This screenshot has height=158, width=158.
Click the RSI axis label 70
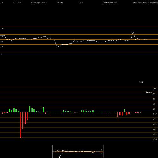tap(2, 36)
